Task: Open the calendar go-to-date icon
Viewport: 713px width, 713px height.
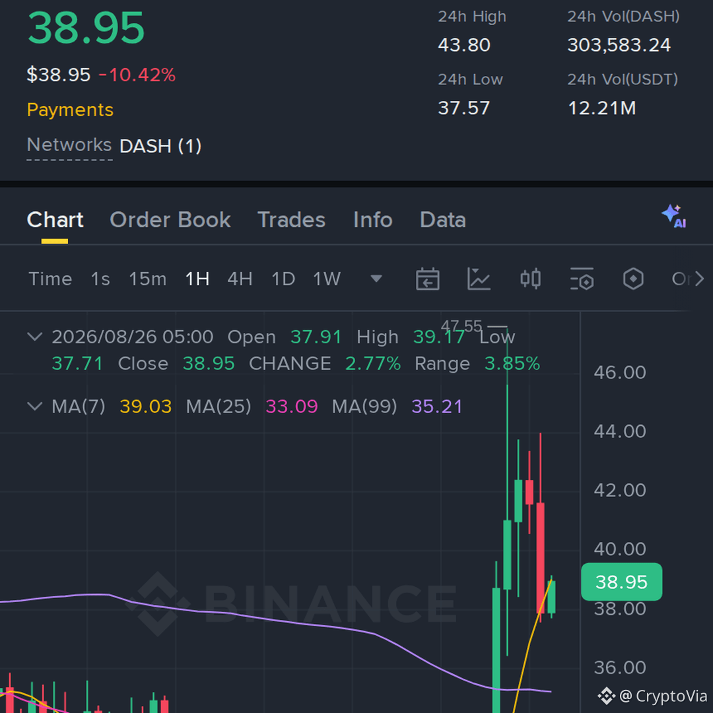Action: click(x=427, y=279)
